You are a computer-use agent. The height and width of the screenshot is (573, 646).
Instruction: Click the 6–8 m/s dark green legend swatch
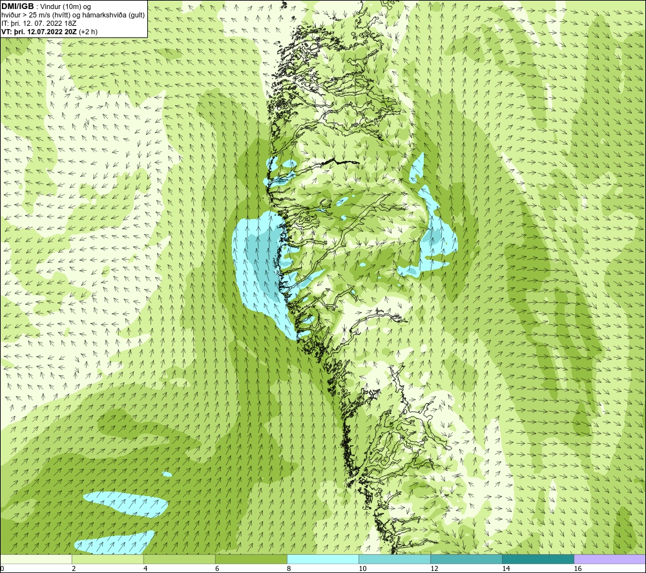(x=251, y=559)
